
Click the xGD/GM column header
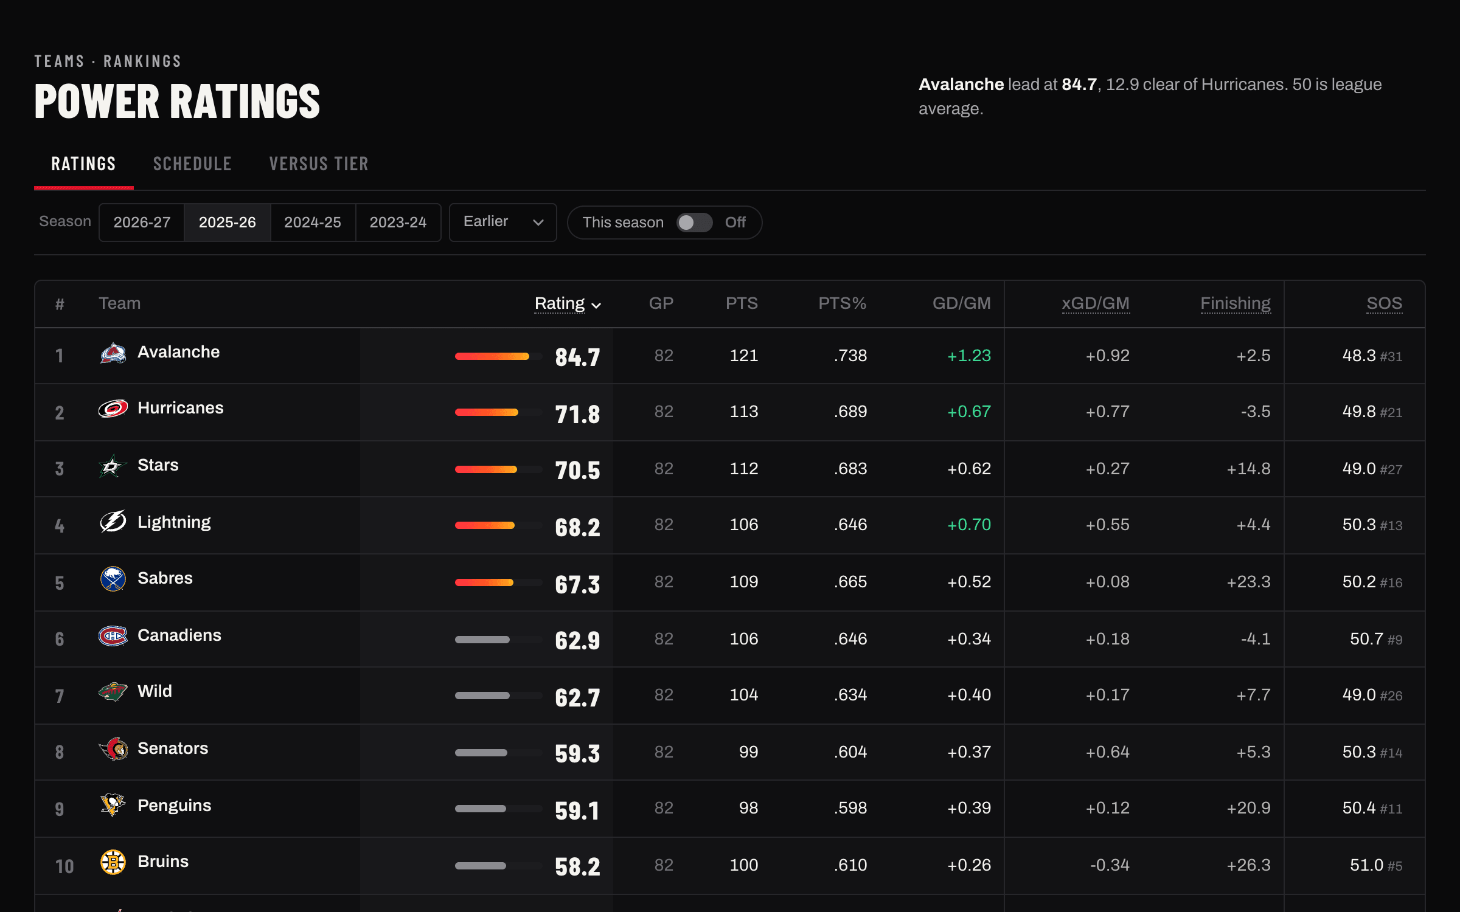pos(1096,303)
